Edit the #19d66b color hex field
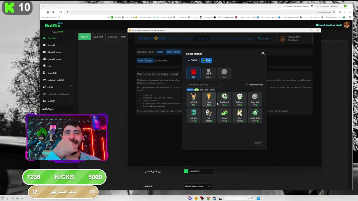This screenshot has height=201, width=358. pyautogui.click(x=201, y=171)
